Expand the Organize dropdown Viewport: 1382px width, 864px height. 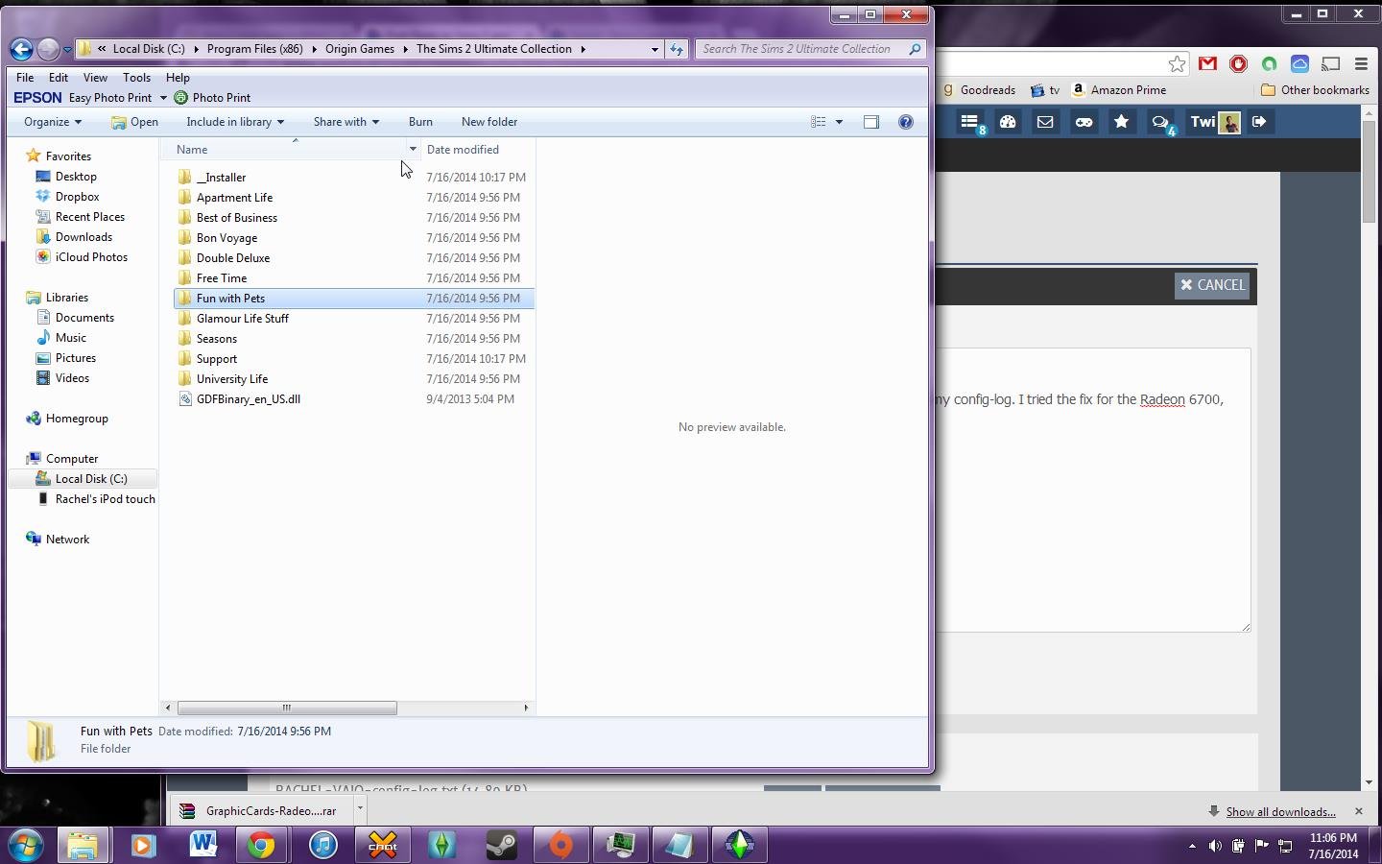pyautogui.click(x=53, y=122)
